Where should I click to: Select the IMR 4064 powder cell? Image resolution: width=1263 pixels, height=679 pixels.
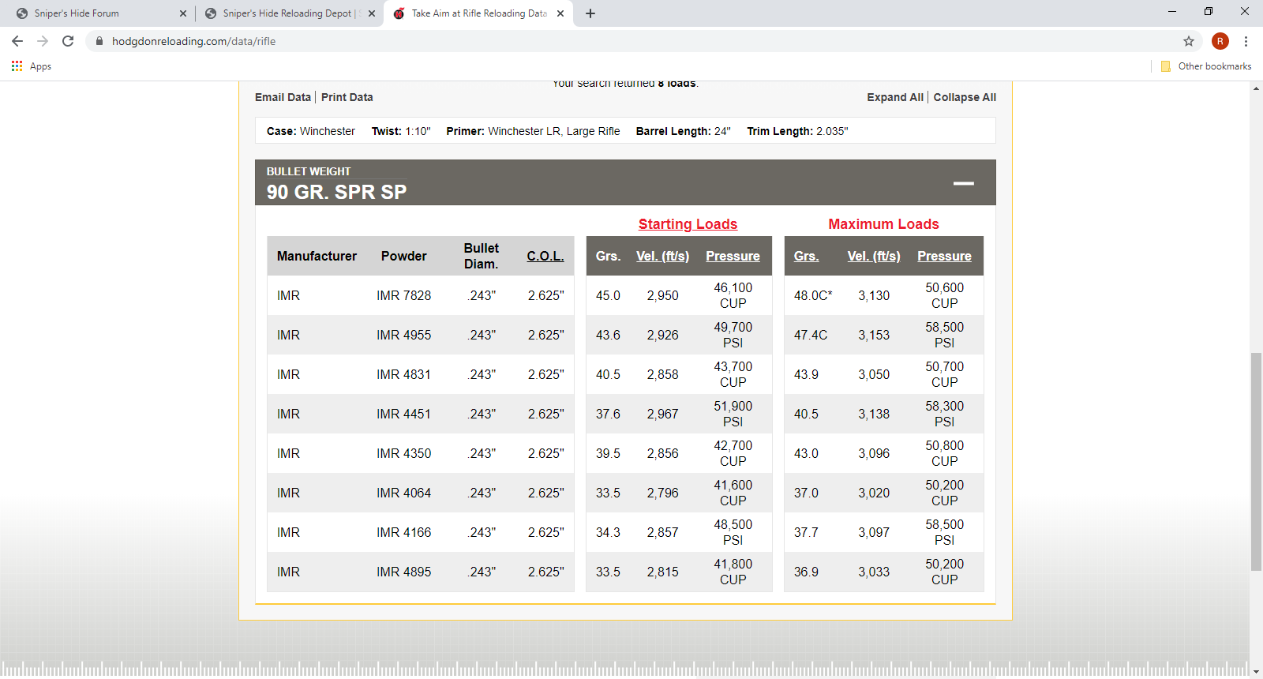tap(403, 493)
